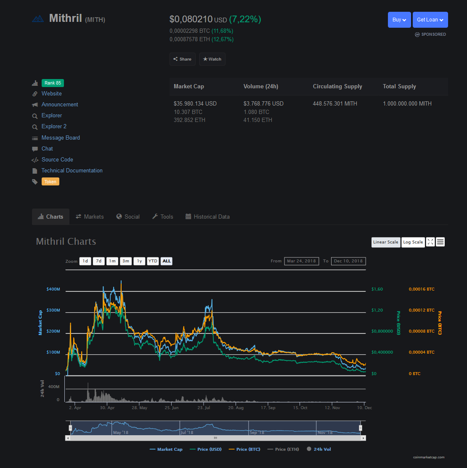This screenshot has height=468, width=467.
Task: Set chart zoom to 1d
Action: pyautogui.click(x=85, y=261)
